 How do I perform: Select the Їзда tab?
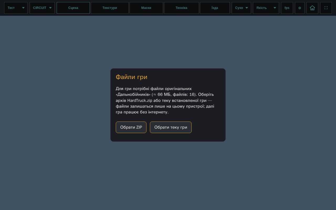215,8
